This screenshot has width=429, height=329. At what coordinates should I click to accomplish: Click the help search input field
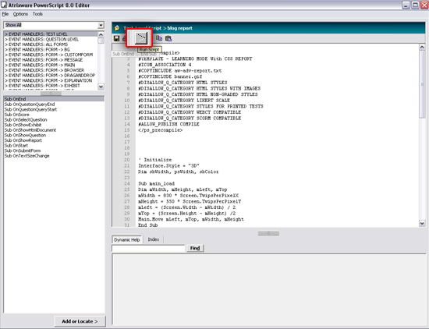pos(148,248)
